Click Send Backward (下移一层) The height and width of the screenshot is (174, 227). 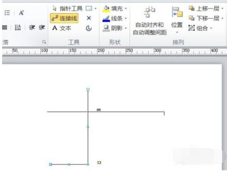pyautogui.click(x=204, y=18)
